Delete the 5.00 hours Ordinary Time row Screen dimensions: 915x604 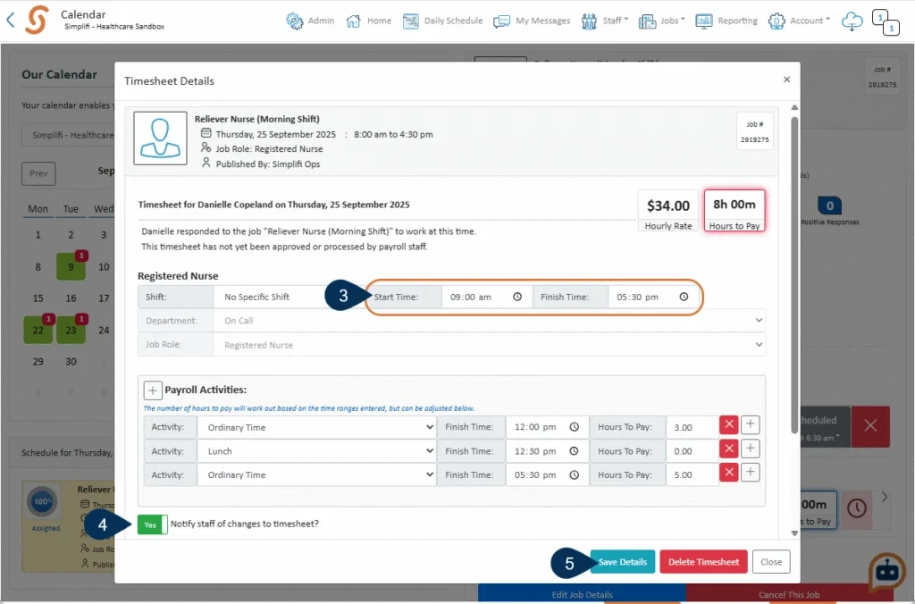click(729, 472)
